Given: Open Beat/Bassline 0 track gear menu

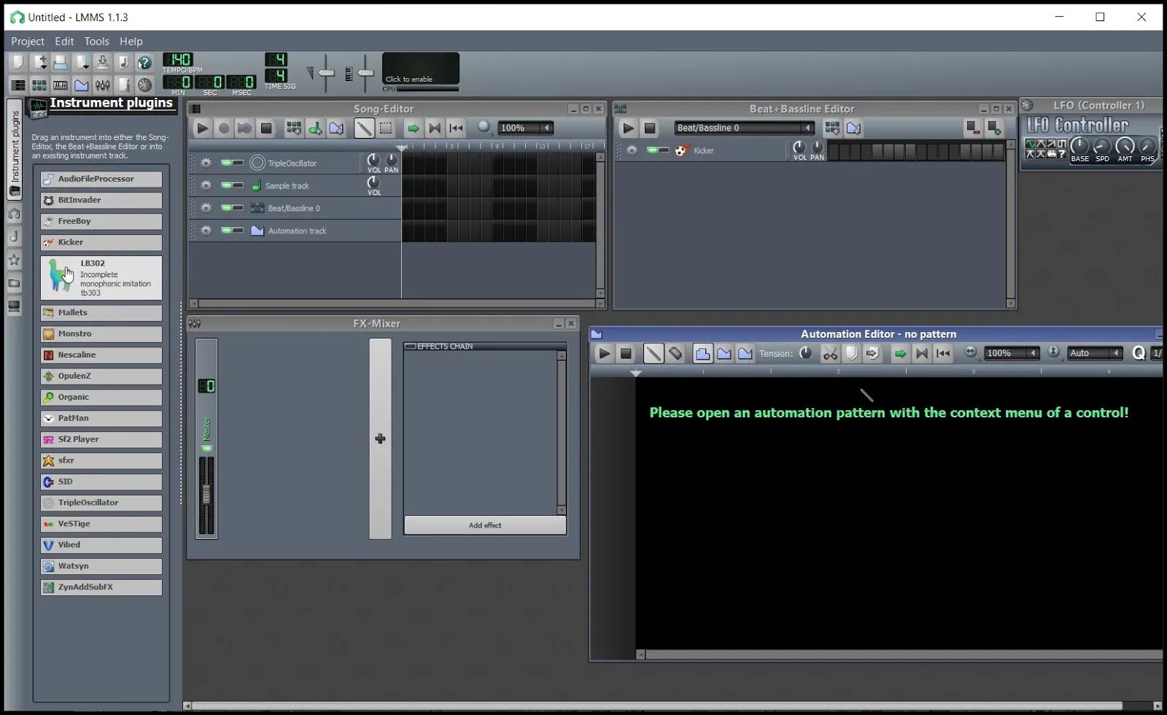Looking at the screenshot, I should coord(206,209).
